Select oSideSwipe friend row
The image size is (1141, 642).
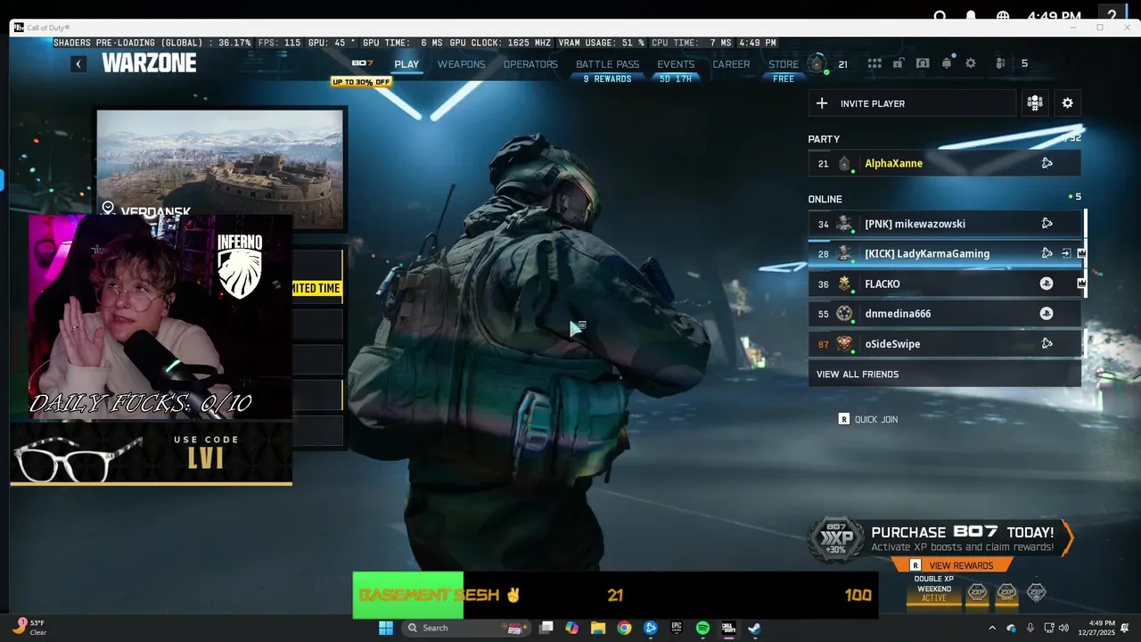pos(944,344)
